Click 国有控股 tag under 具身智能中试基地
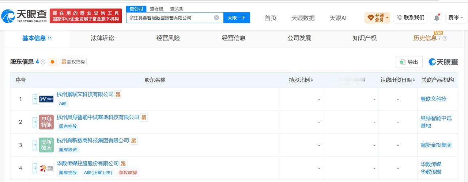468x182 pixels. tap(68, 127)
